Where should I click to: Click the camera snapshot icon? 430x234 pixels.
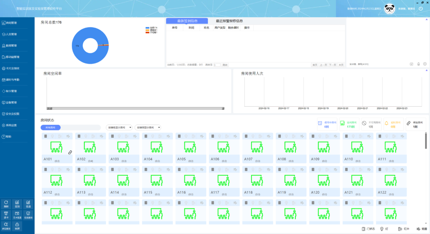[x=412, y=64]
